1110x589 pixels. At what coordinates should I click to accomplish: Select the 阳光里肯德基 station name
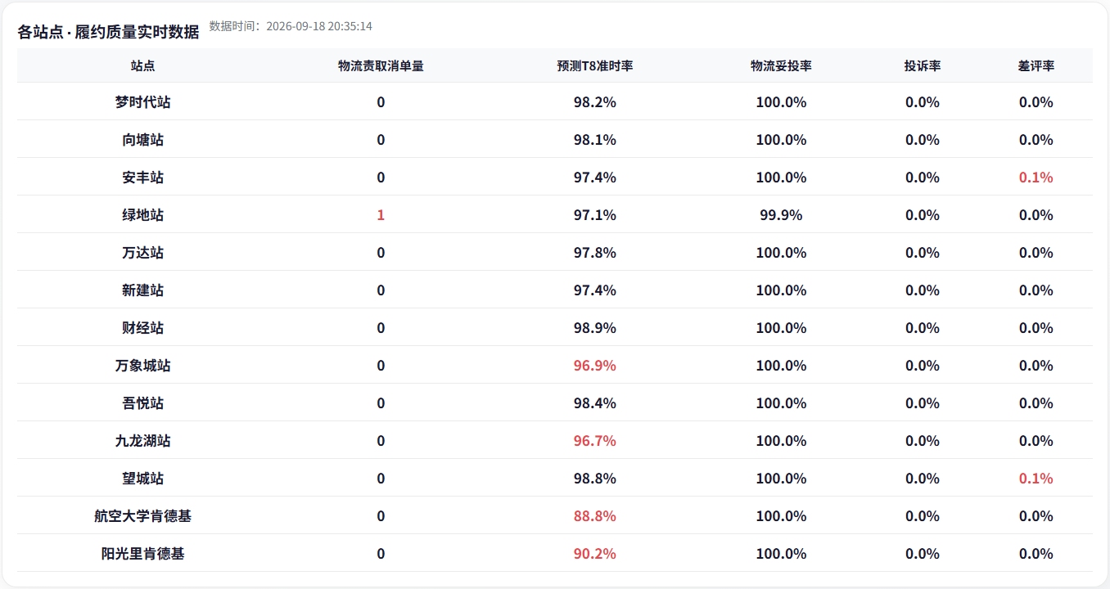coord(143,554)
